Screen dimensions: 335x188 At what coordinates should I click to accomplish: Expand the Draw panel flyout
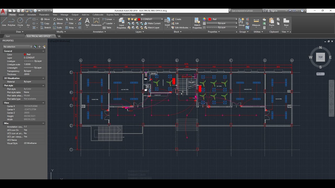pyautogui.click(x=20, y=32)
